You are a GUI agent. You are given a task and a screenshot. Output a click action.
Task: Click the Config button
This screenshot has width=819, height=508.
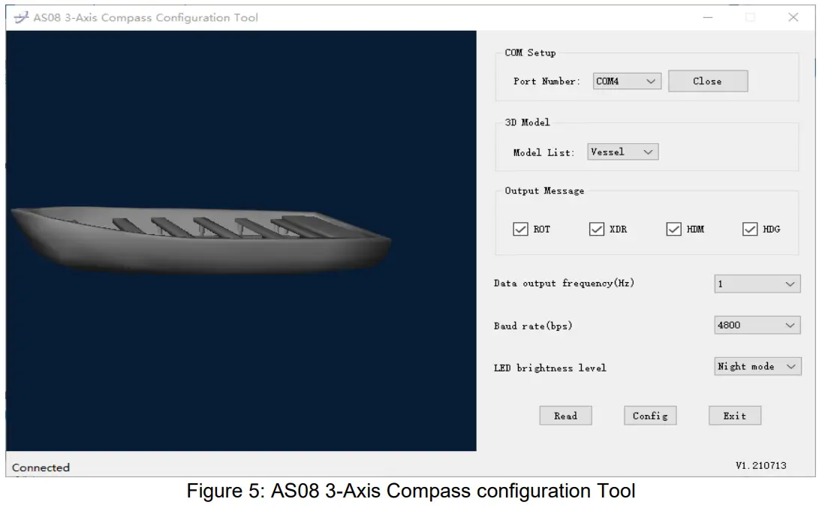point(650,416)
